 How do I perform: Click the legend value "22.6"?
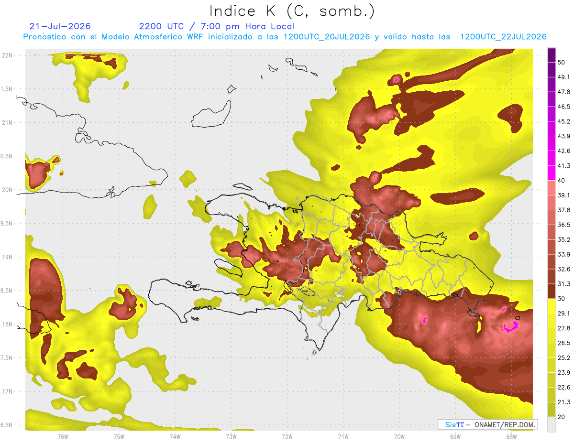(x=564, y=388)
